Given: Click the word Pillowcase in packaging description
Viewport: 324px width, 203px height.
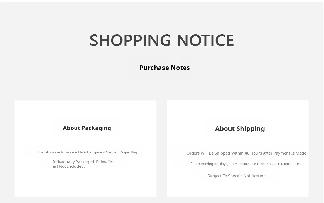Looking at the screenshot, I should point(52,152).
